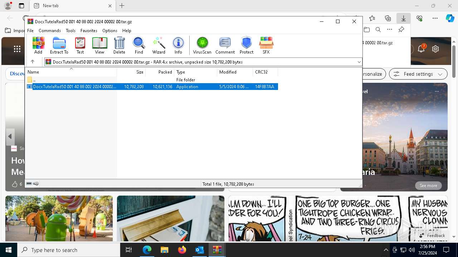This screenshot has width=458, height=257.
Task: Click the SFX toolbar icon
Action: (x=266, y=45)
